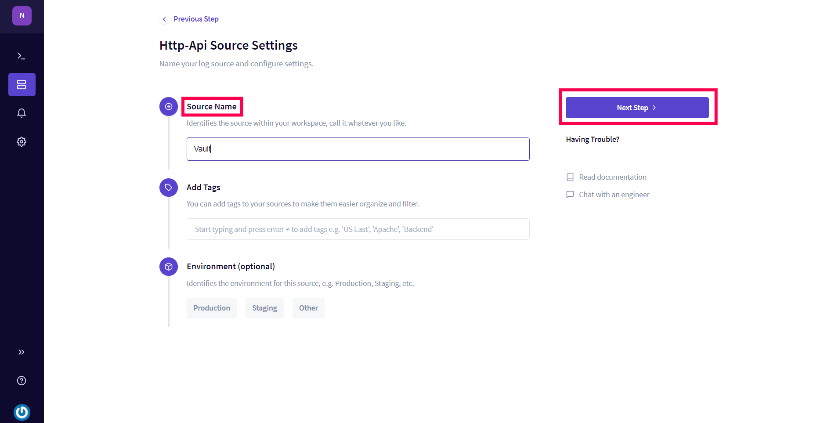Click the Add Tags tag icon
This screenshot has height=423, width=824.
(169, 188)
